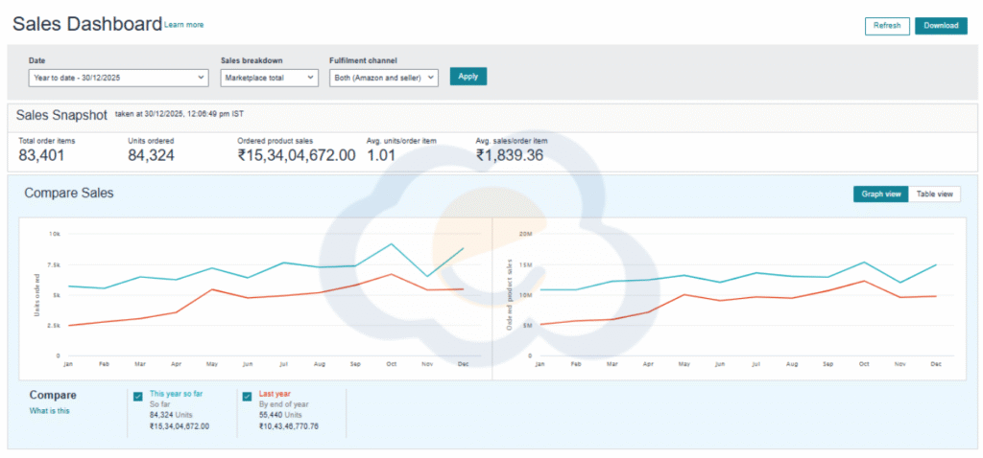Apply the selected filters

(x=468, y=77)
